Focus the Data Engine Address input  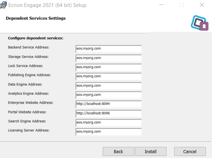[109, 86]
